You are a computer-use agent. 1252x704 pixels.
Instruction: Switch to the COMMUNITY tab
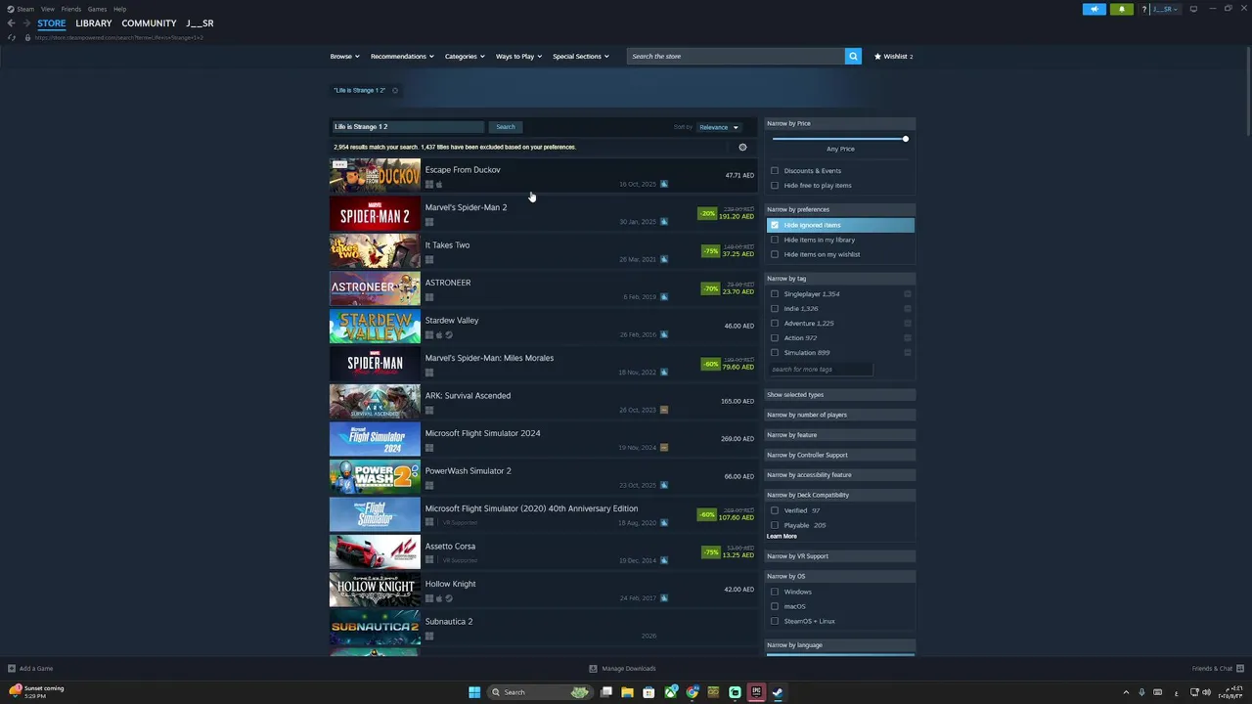point(149,23)
